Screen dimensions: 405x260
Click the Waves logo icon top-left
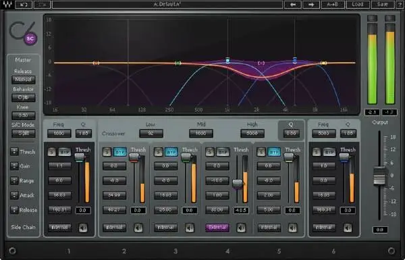tap(7, 5)
